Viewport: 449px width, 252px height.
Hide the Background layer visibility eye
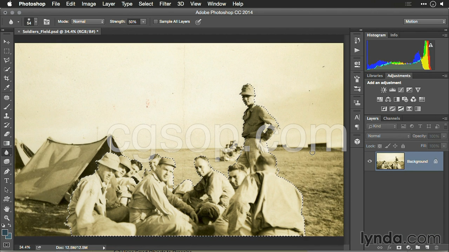point(370,161)
